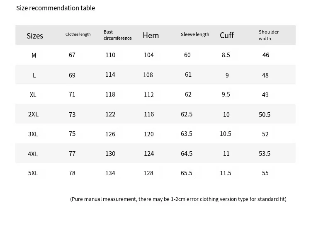The image size is (311, 225).
Task: Click the "Clothes length" column header
Action: (78, 34)
